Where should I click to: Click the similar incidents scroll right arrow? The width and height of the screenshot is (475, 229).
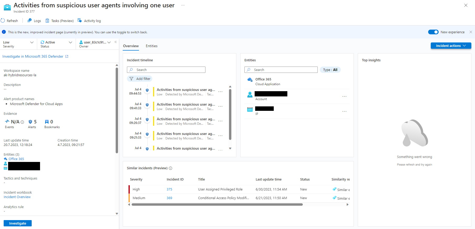pyautogui.click(x=348, y=204)
